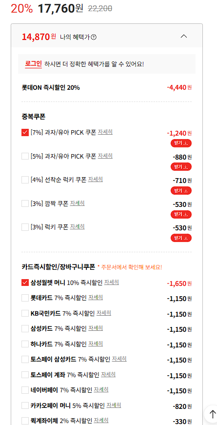This screenshot has width=217, height=425.
Task: Open the 로그인 link
Action: (x=33, y=64)
